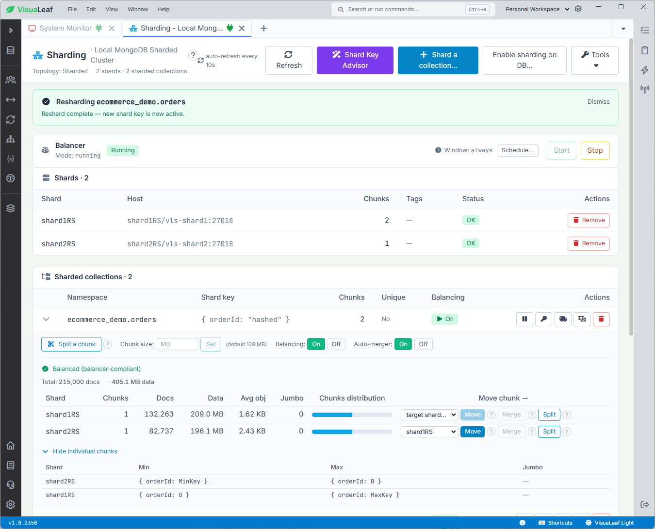Focus the Search or run commands box

[413, 9]
